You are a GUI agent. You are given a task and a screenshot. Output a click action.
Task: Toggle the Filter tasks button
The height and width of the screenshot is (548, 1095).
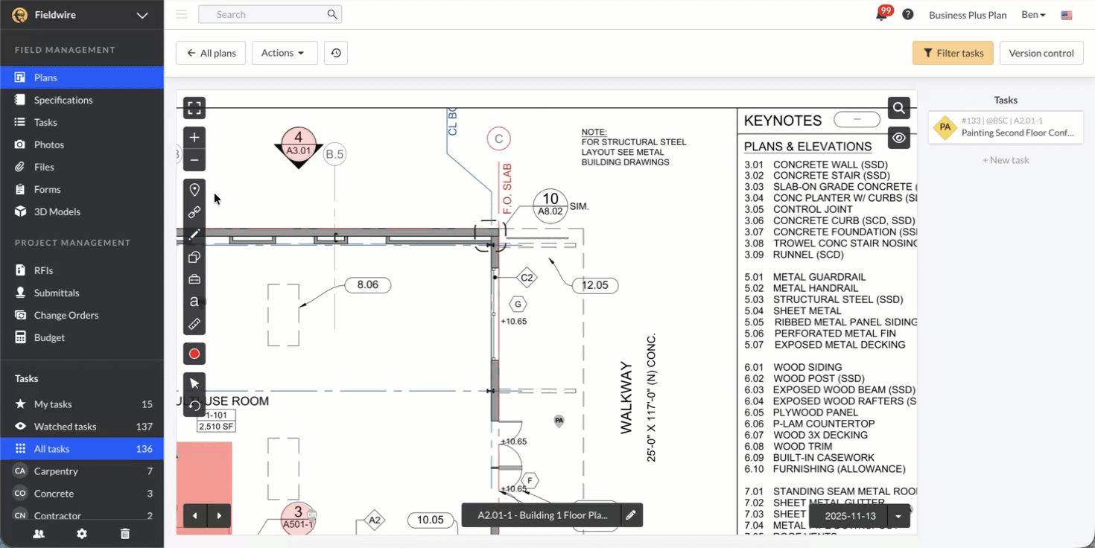[x=953, y=53]
